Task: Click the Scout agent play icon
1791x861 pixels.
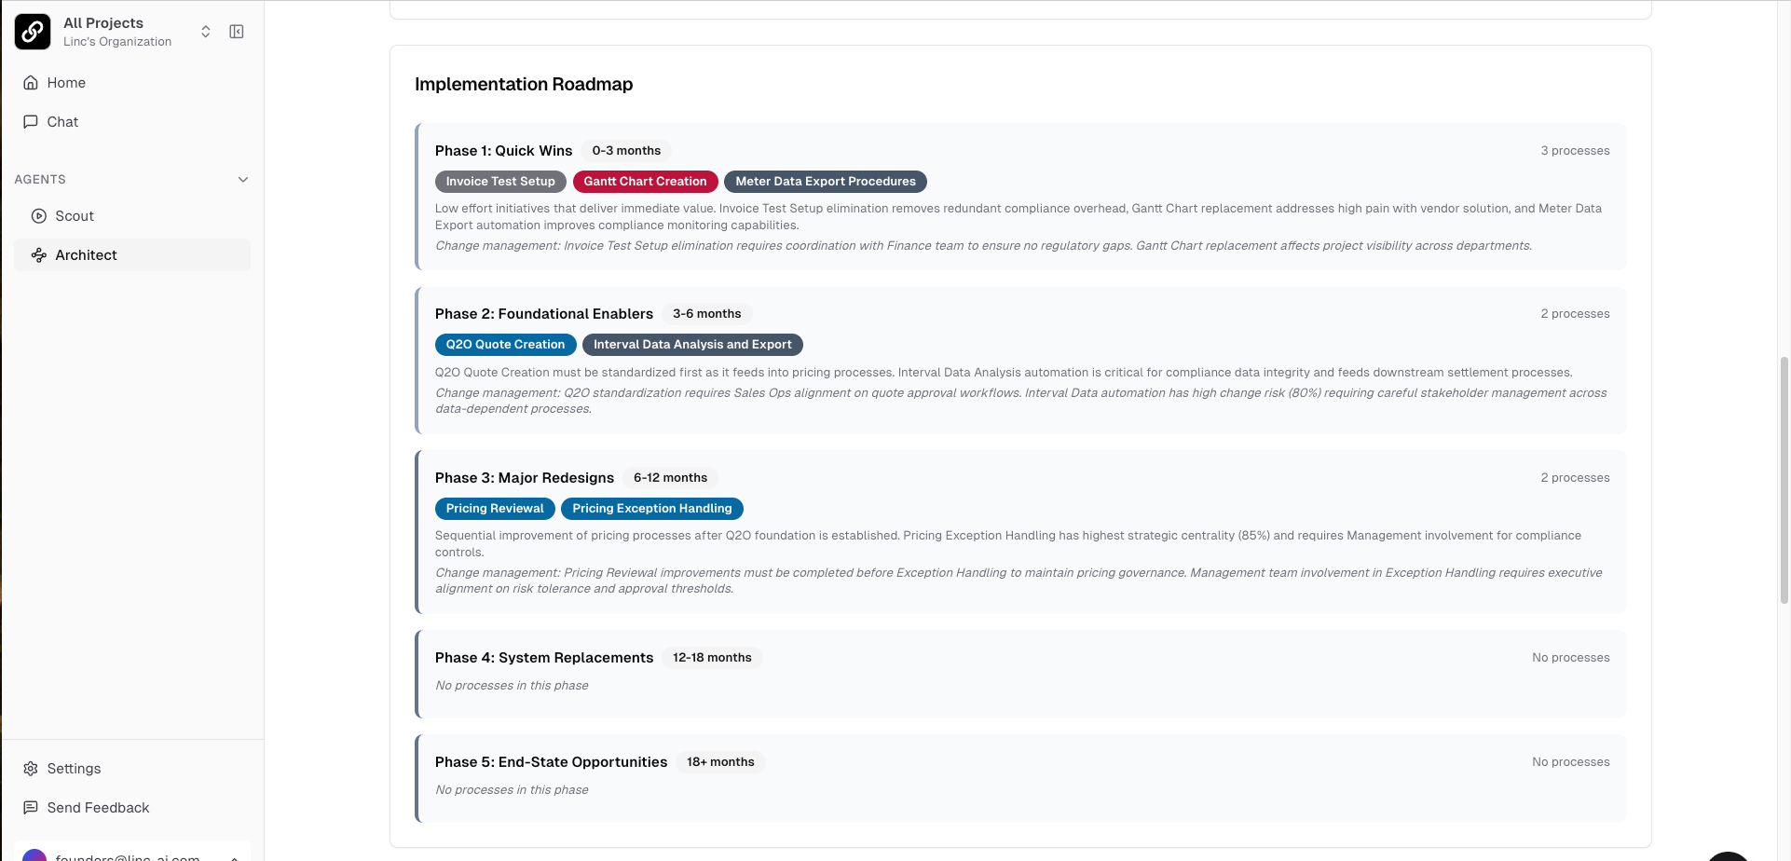Action: pyautogui.click(x=39, y=216)
